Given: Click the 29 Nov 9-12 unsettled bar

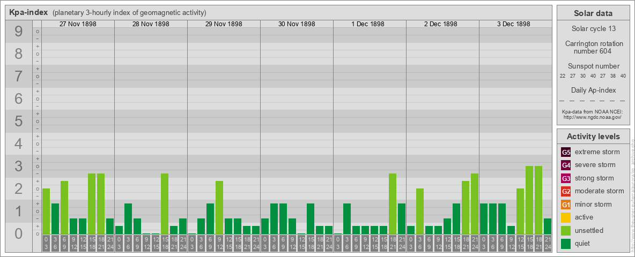Looking at the screenshot, I should point(219,208).
